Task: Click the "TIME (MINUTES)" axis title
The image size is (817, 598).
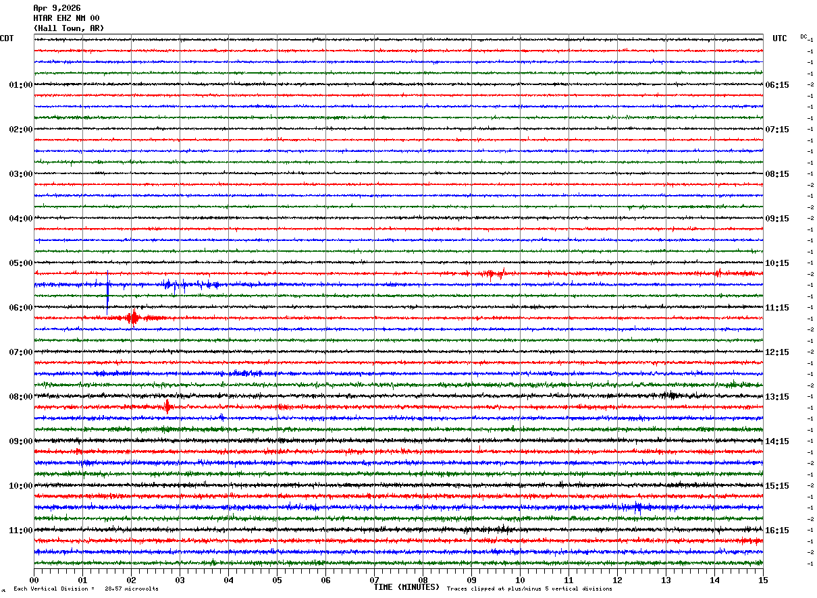Action: click(x=406, y=587)
